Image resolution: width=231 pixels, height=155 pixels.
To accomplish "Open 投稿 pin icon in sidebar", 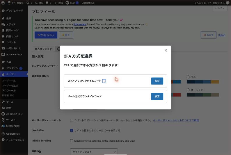I will [3, 18].
